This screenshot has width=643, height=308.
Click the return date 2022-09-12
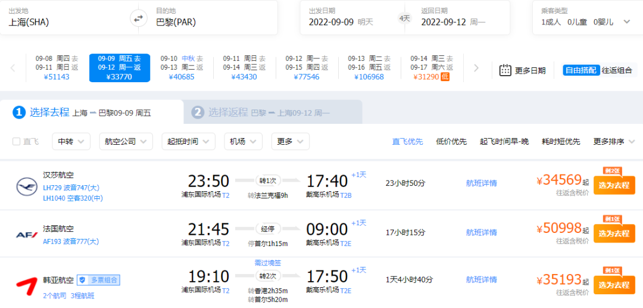pos(444,22)
